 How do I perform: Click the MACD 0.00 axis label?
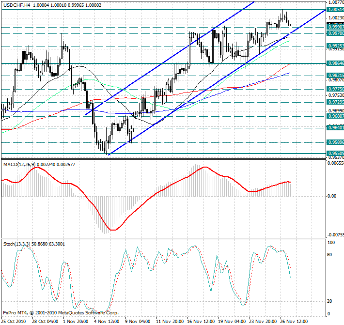331,196
